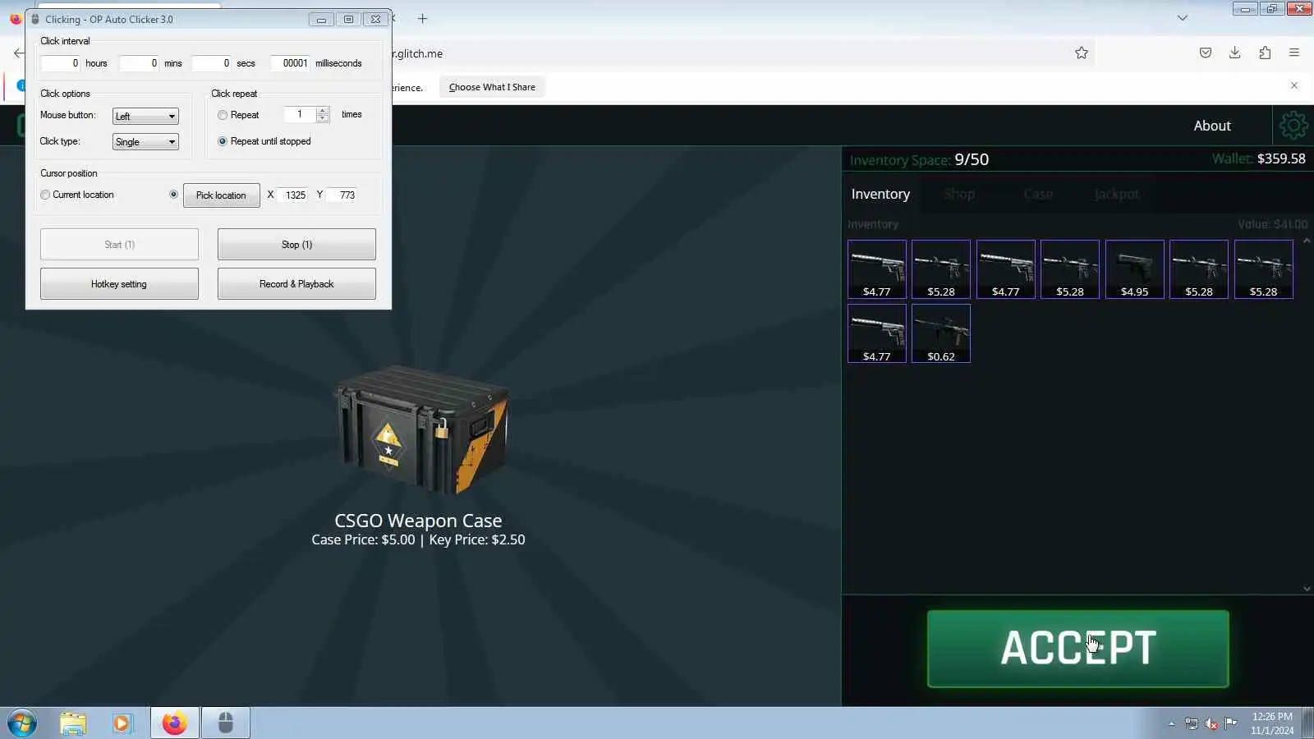Open the Firefox downloads panel
Viewport: 1314px width, 739px height.
tap(1235, 53)
